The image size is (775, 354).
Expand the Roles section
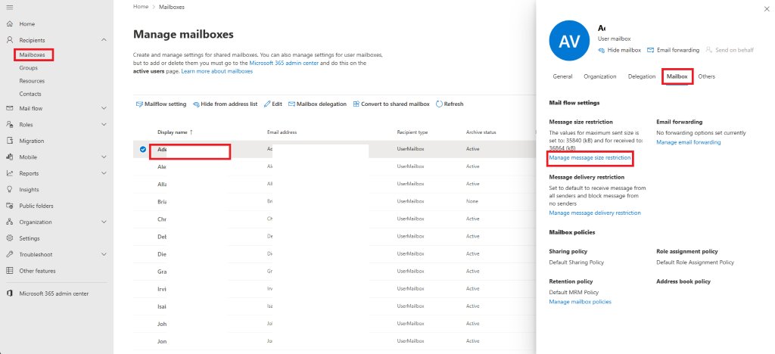click(x=104, y=124)
